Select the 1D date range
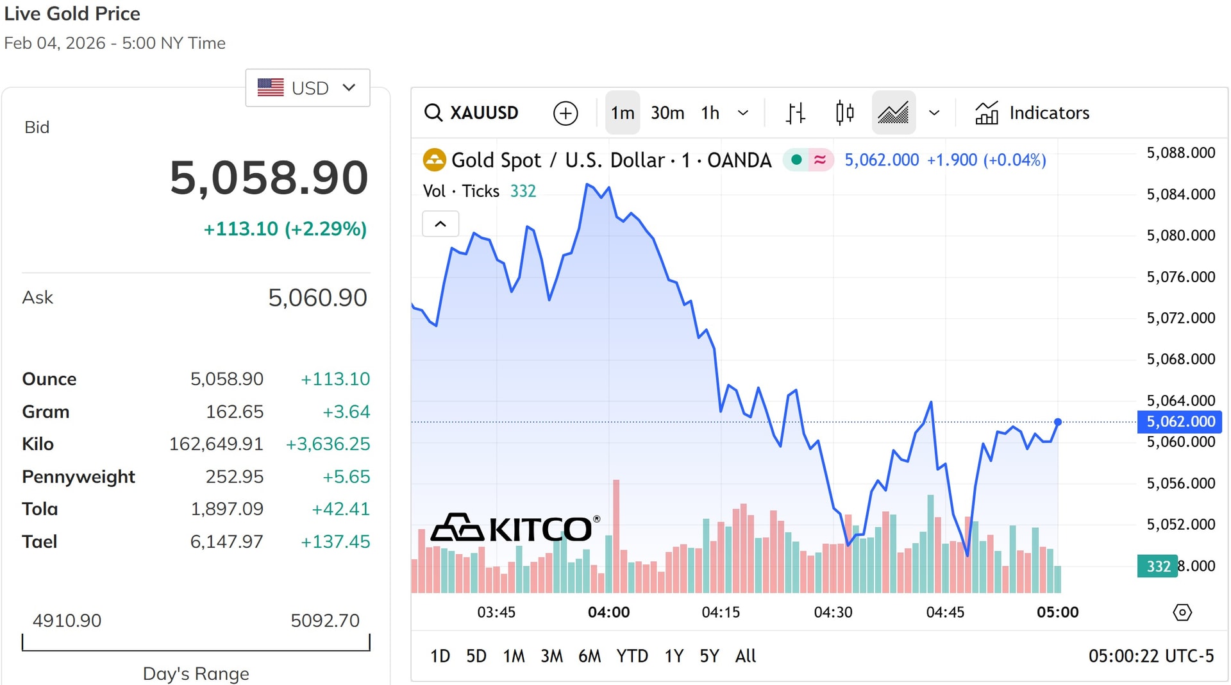 (440, 655)
